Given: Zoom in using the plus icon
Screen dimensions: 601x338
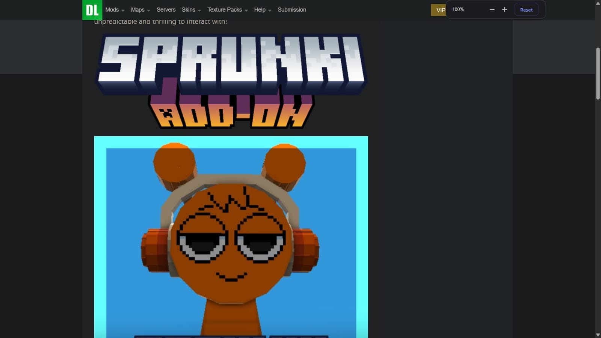Looking at the screenshot, I should pyautogui.click(x=504, y=9).
